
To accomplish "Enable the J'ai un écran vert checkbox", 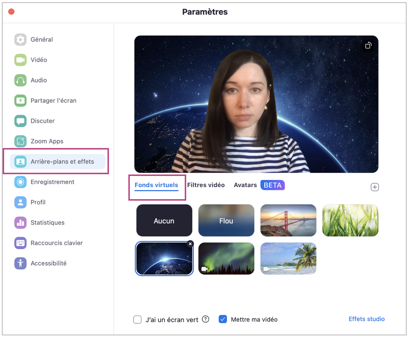I will coord(137,319).
